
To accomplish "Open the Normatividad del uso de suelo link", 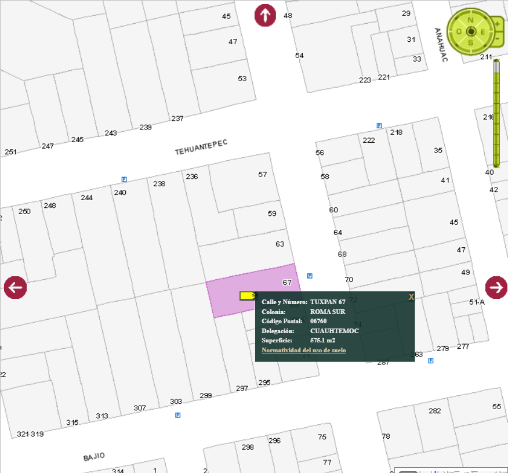I will point(303,350).
